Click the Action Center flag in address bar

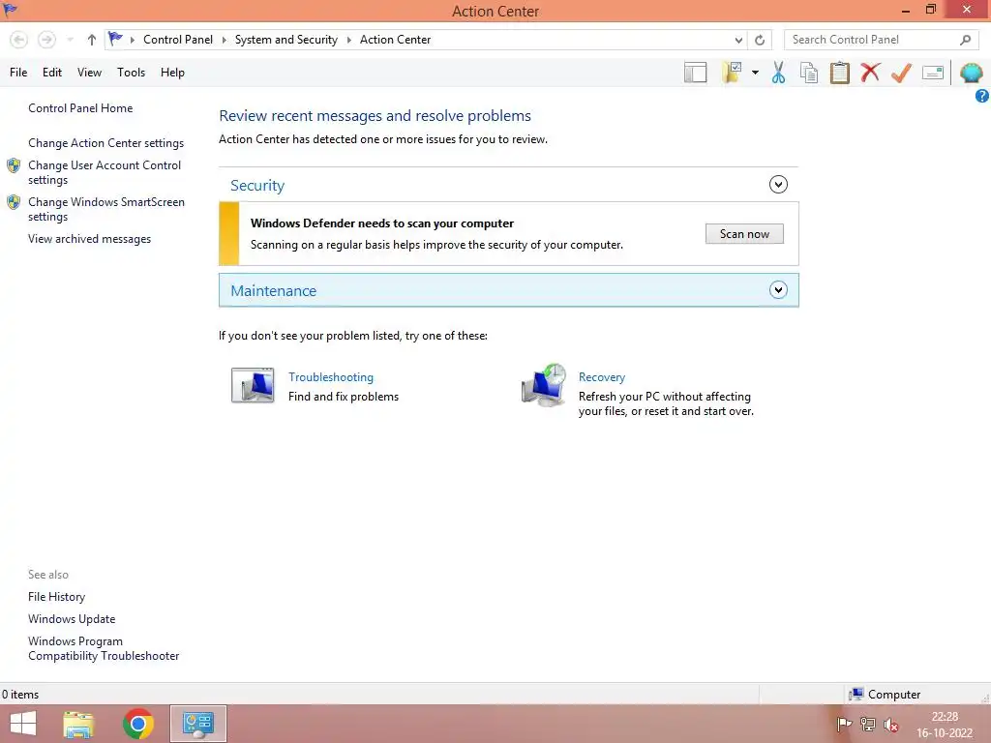pos(115,39)
